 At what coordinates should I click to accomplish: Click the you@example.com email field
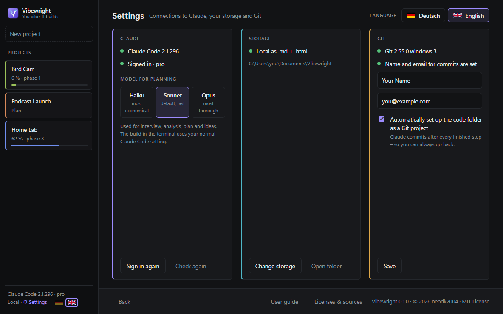[430, 101]
